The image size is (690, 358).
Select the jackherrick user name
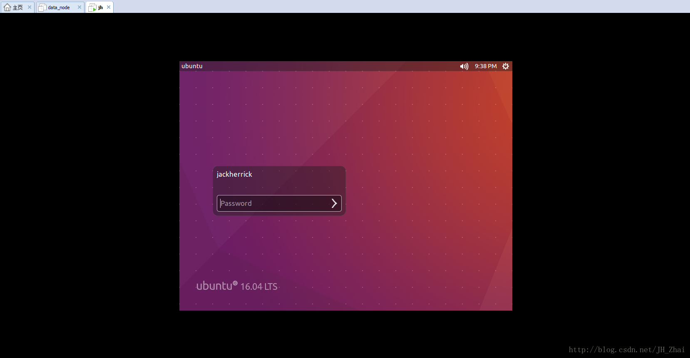click(234, 174)
